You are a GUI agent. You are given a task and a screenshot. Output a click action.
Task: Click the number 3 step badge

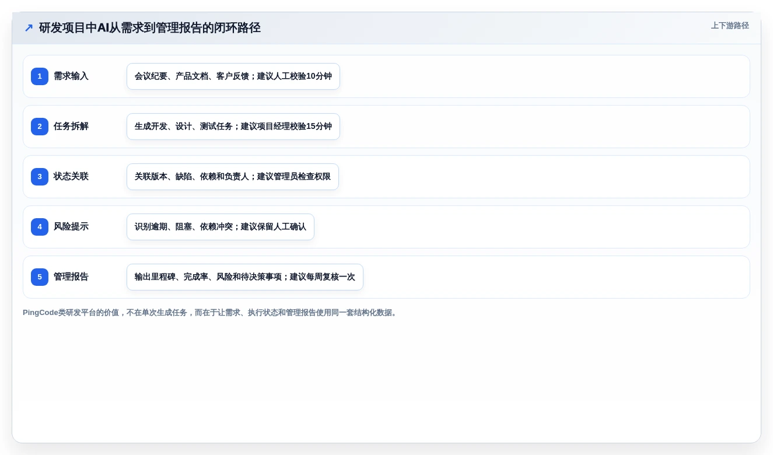pos(40,177)
